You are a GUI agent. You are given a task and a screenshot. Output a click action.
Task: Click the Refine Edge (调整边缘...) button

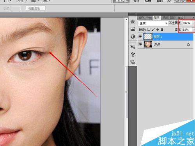tap(35, 8)
